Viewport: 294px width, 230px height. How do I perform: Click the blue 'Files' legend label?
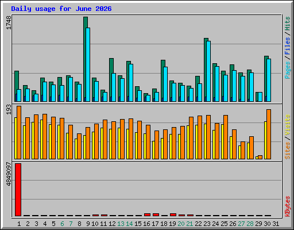[x=287, y=46]
